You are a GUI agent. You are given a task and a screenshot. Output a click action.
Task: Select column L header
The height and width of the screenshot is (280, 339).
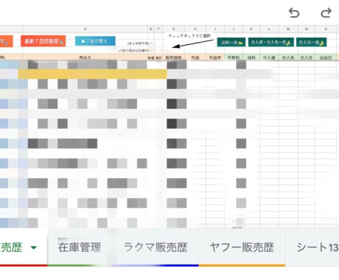[x=269, y=29]
